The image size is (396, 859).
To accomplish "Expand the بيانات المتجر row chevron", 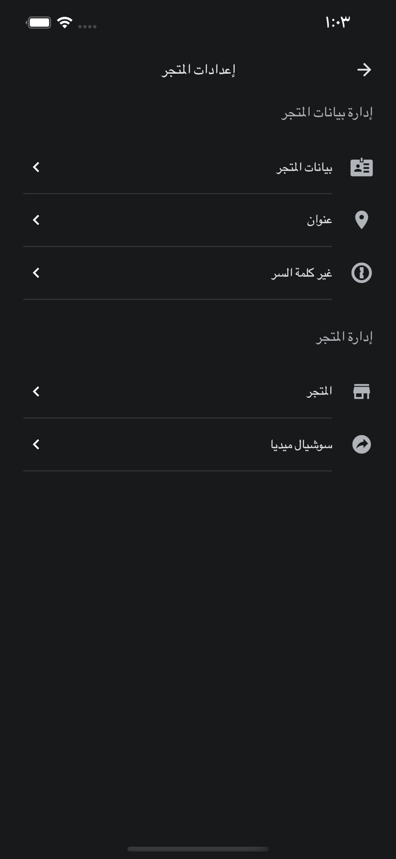I will point(35,168).
